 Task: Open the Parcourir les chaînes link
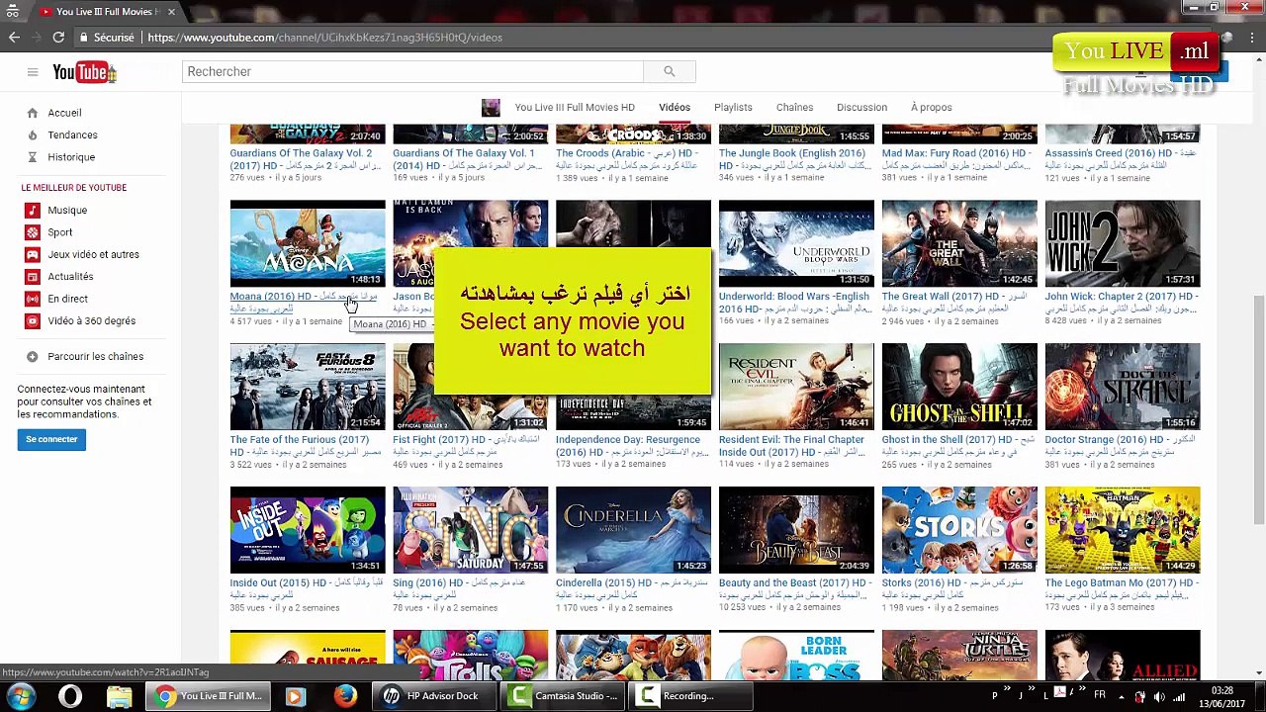[x=95, y=356]
